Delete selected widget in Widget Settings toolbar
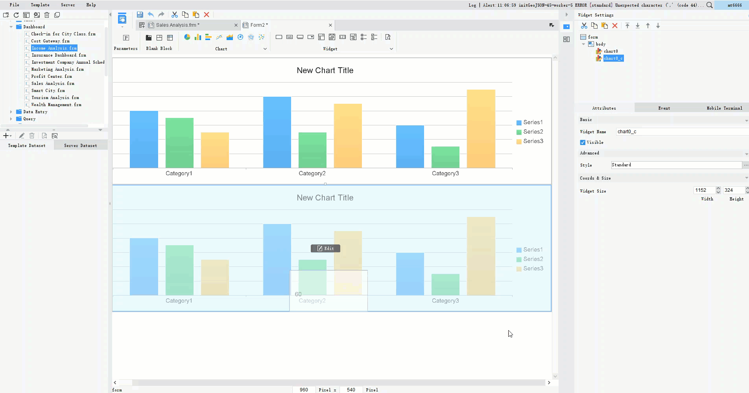Viewport: 749px width, 393px height. point(615,26)
